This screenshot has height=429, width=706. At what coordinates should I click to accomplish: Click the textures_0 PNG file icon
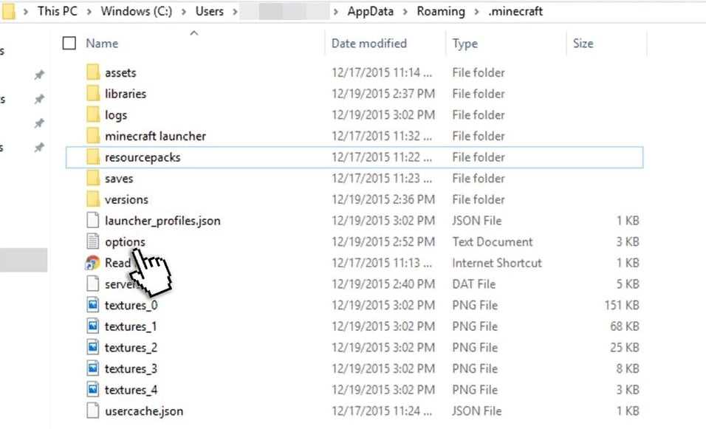point(92,305)
